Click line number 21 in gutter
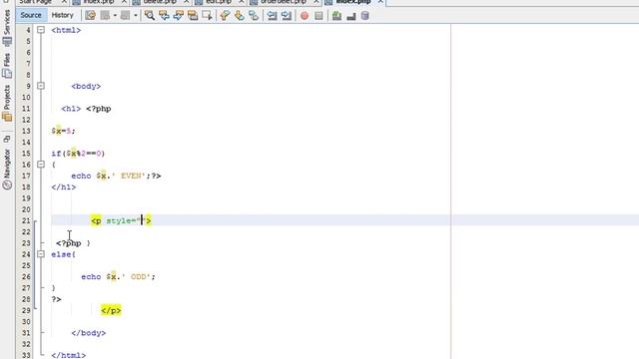Viewport: 639px width, 359px height. tap(27, 220)
